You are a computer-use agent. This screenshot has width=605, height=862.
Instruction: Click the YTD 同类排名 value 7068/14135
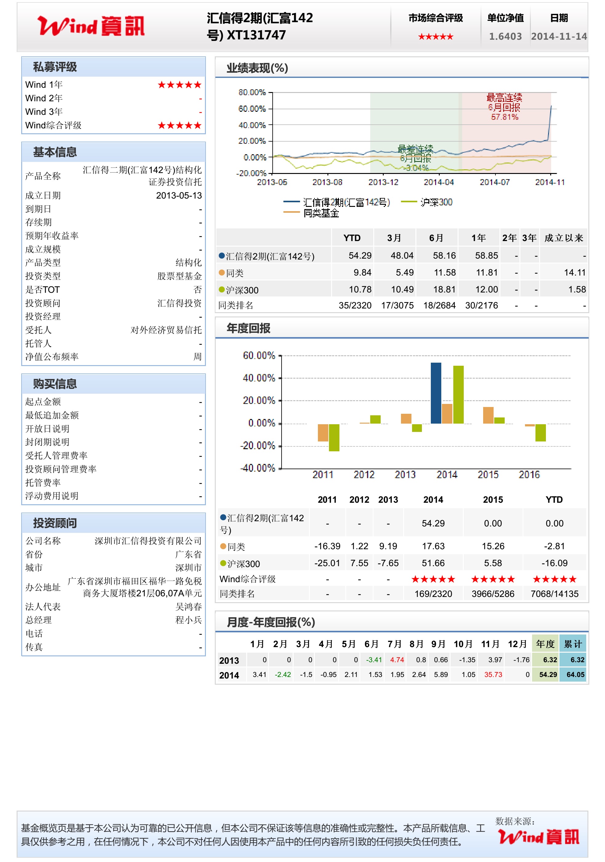click(x=554, y=594)
